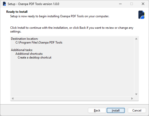Go back with the Back button

click(x=97, y=110)
